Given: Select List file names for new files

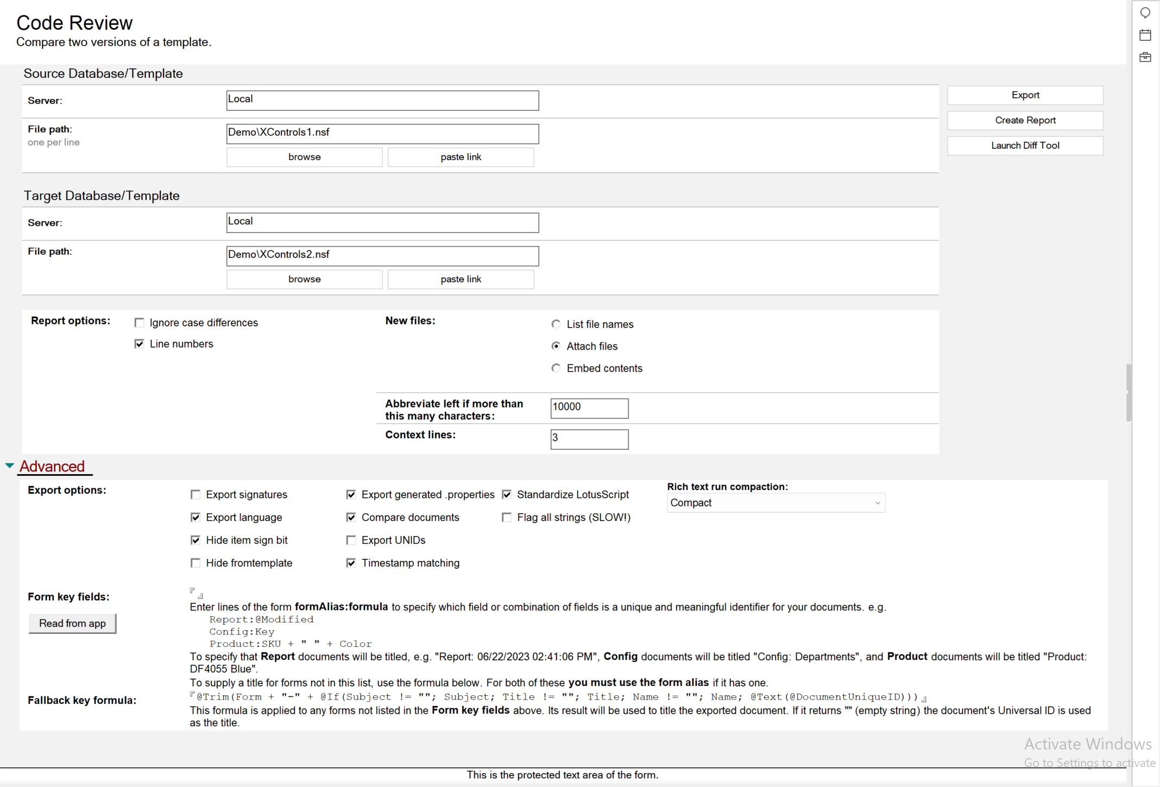Looking at the screenshot, I should (556, 324).
